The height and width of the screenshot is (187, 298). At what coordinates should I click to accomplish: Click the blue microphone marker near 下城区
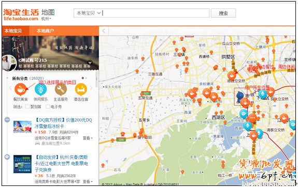[263, 94]
